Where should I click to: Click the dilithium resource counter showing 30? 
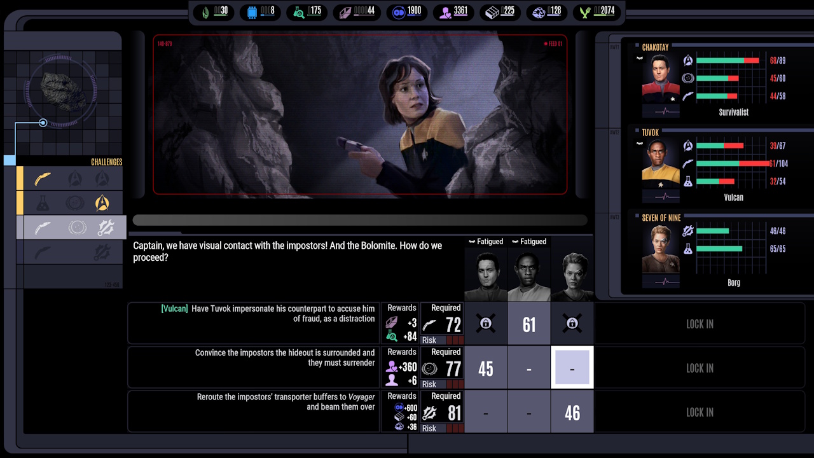coord(213,11)
